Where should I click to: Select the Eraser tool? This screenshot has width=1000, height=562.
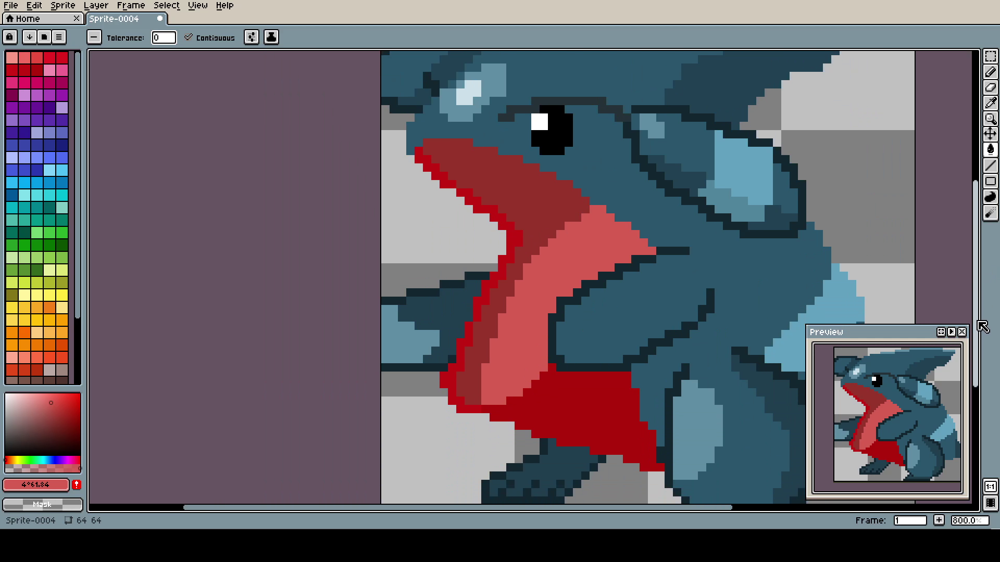point(990,87)
